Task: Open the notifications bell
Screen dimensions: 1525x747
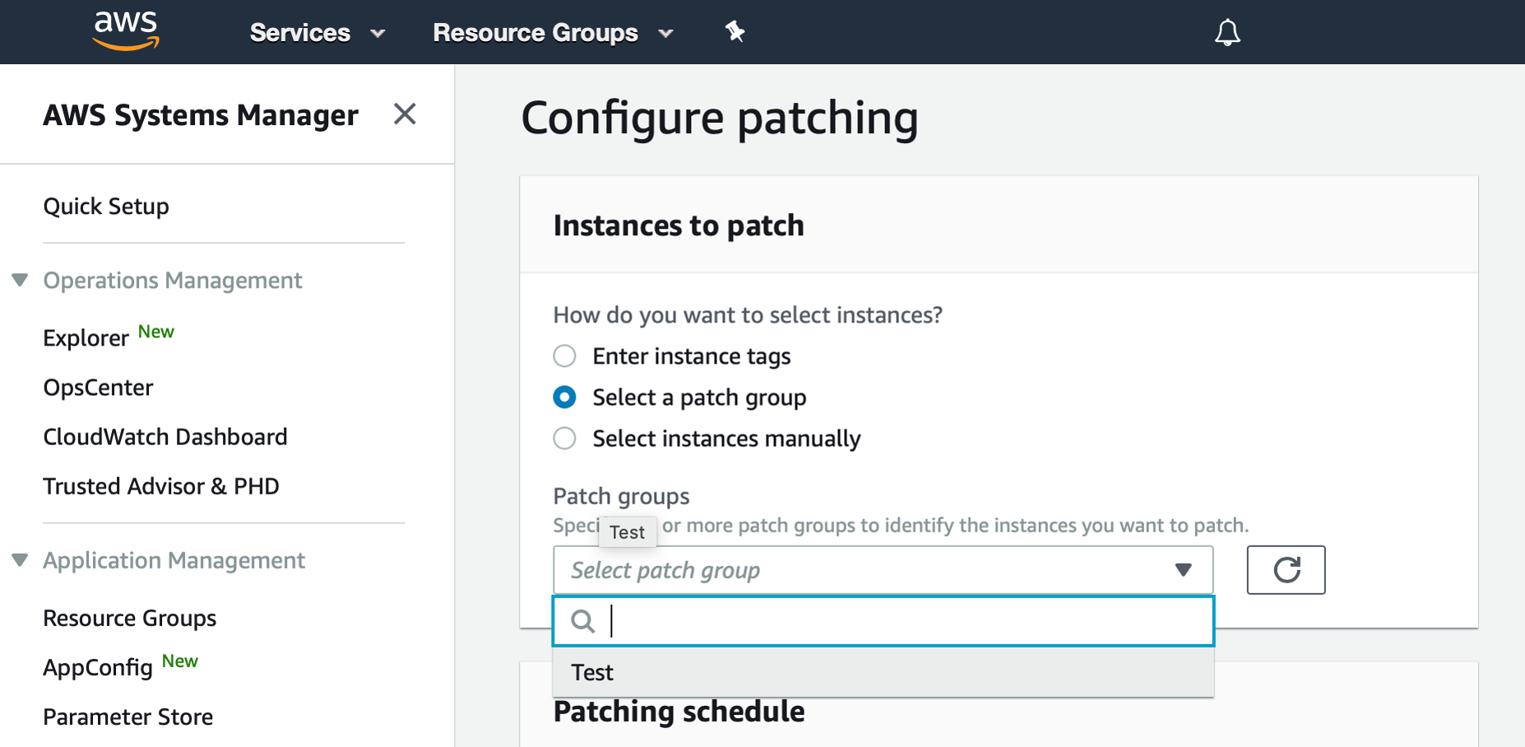Action: pyautogui.click(x=1226, y=31)
